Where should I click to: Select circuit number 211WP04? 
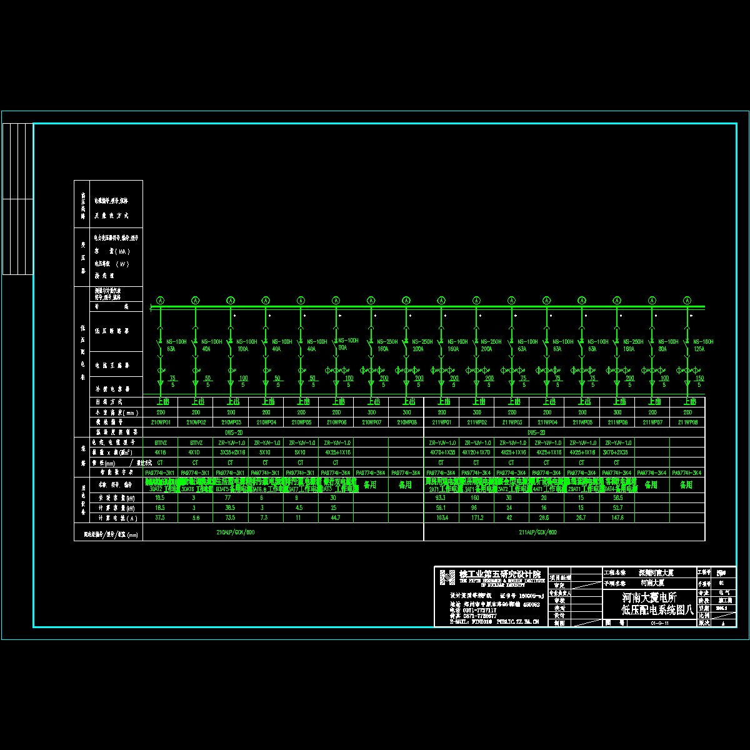547,422
